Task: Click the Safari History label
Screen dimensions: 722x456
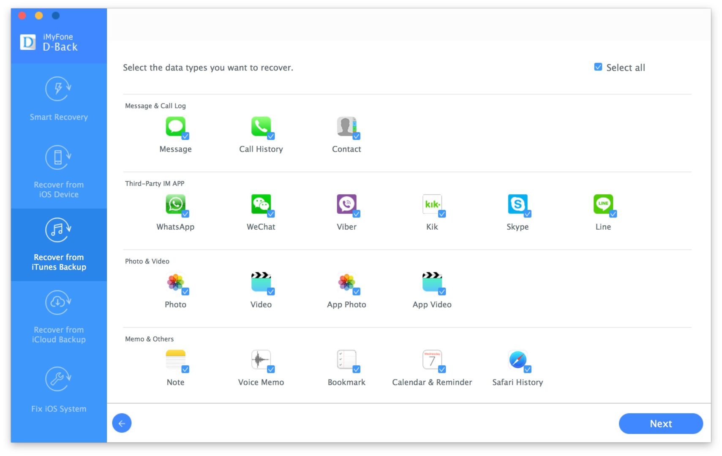Action: tap(518, 383)
